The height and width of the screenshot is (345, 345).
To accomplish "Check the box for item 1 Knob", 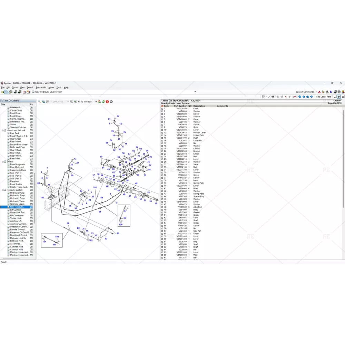I will click(162, 109).
